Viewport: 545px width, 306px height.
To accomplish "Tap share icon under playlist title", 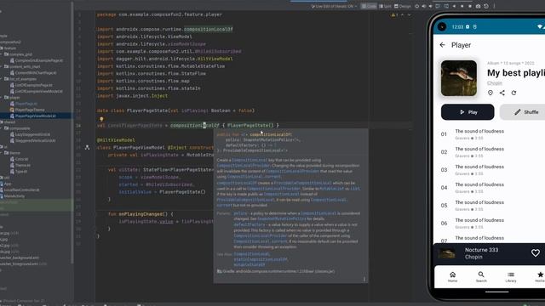I will (x=502, y=93).
